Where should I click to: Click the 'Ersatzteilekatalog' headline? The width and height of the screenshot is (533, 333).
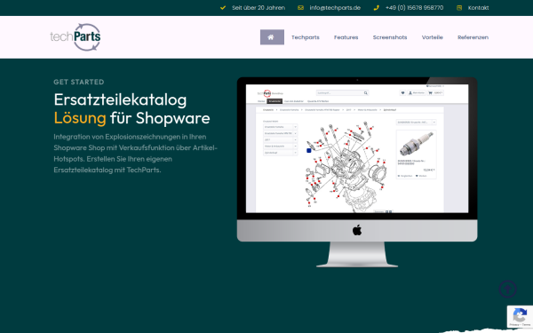coord(120,99)
